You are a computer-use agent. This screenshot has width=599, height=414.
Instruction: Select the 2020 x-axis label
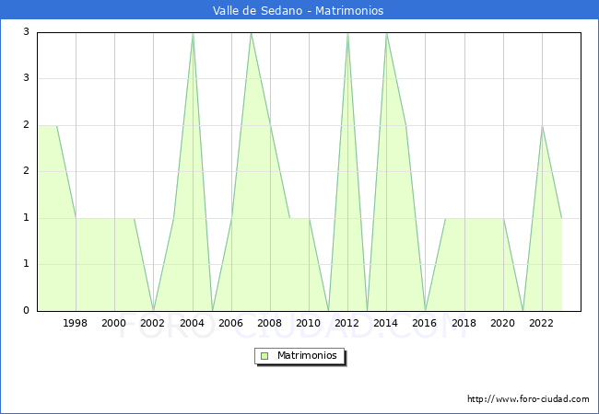pyautogui.click(x=503, y=323)
